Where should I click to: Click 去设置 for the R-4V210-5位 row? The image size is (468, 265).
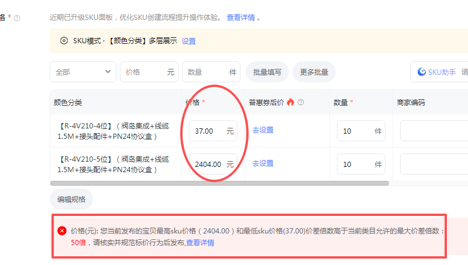coord(263,163)
